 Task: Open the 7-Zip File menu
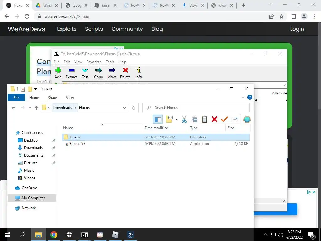56,62
